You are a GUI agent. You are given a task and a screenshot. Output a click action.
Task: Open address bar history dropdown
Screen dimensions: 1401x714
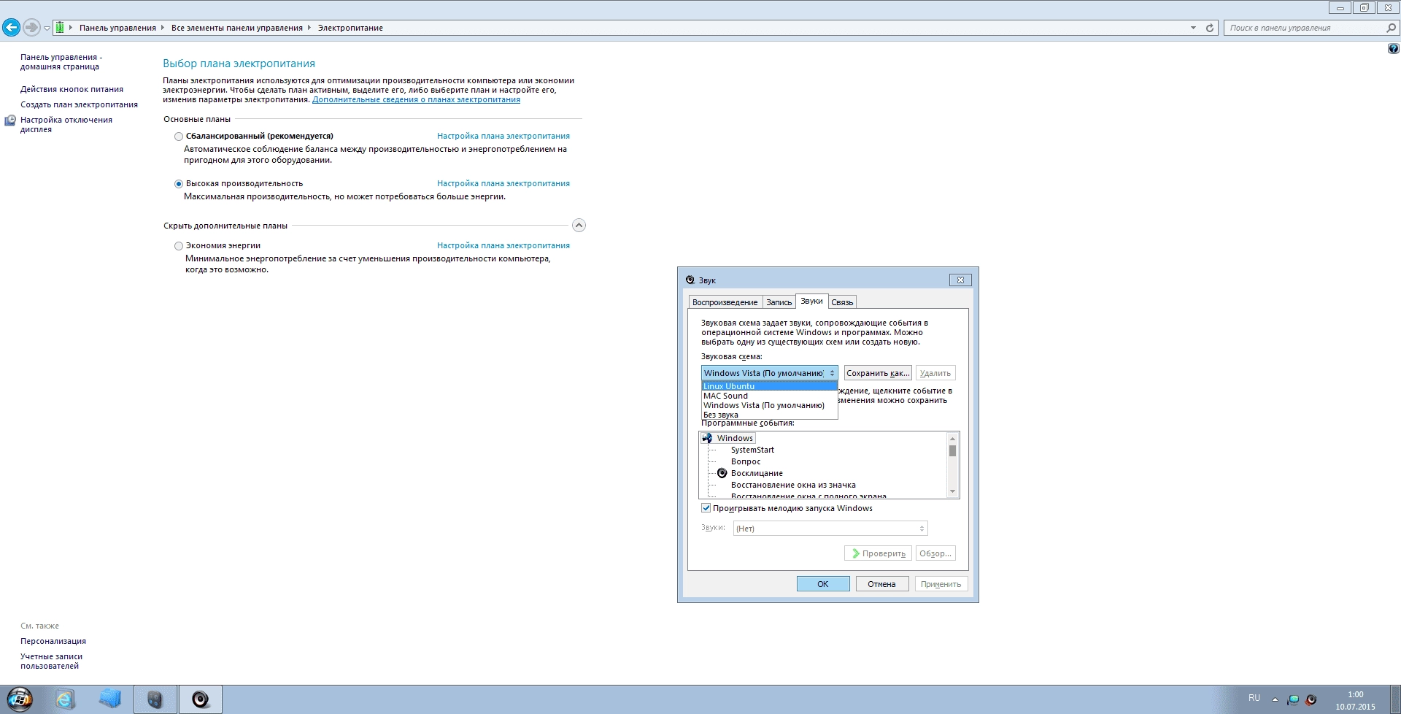(x=1193, y=28)
